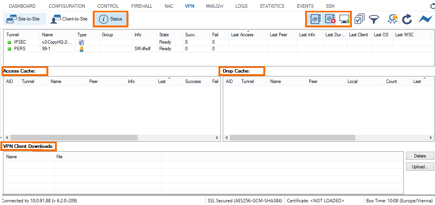Click the select-all stacked checkboxes icon
Screen dimensions: 435x205
(360, 19)
